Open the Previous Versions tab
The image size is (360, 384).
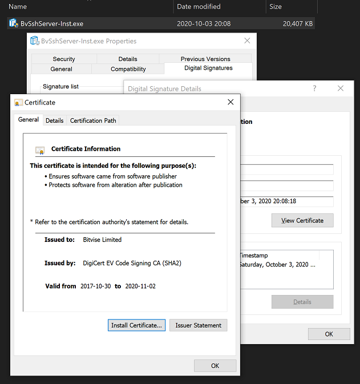pyautogui.click(x=205, y=59)
